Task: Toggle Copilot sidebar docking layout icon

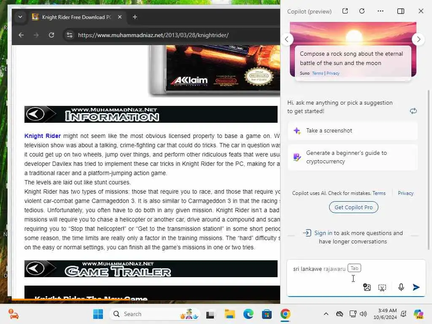Action: coord(401,11)
